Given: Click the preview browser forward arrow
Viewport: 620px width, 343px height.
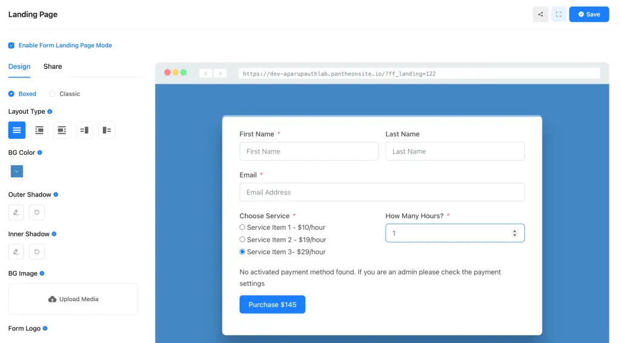Looking at the screenshot, I should tap(220, 73).
